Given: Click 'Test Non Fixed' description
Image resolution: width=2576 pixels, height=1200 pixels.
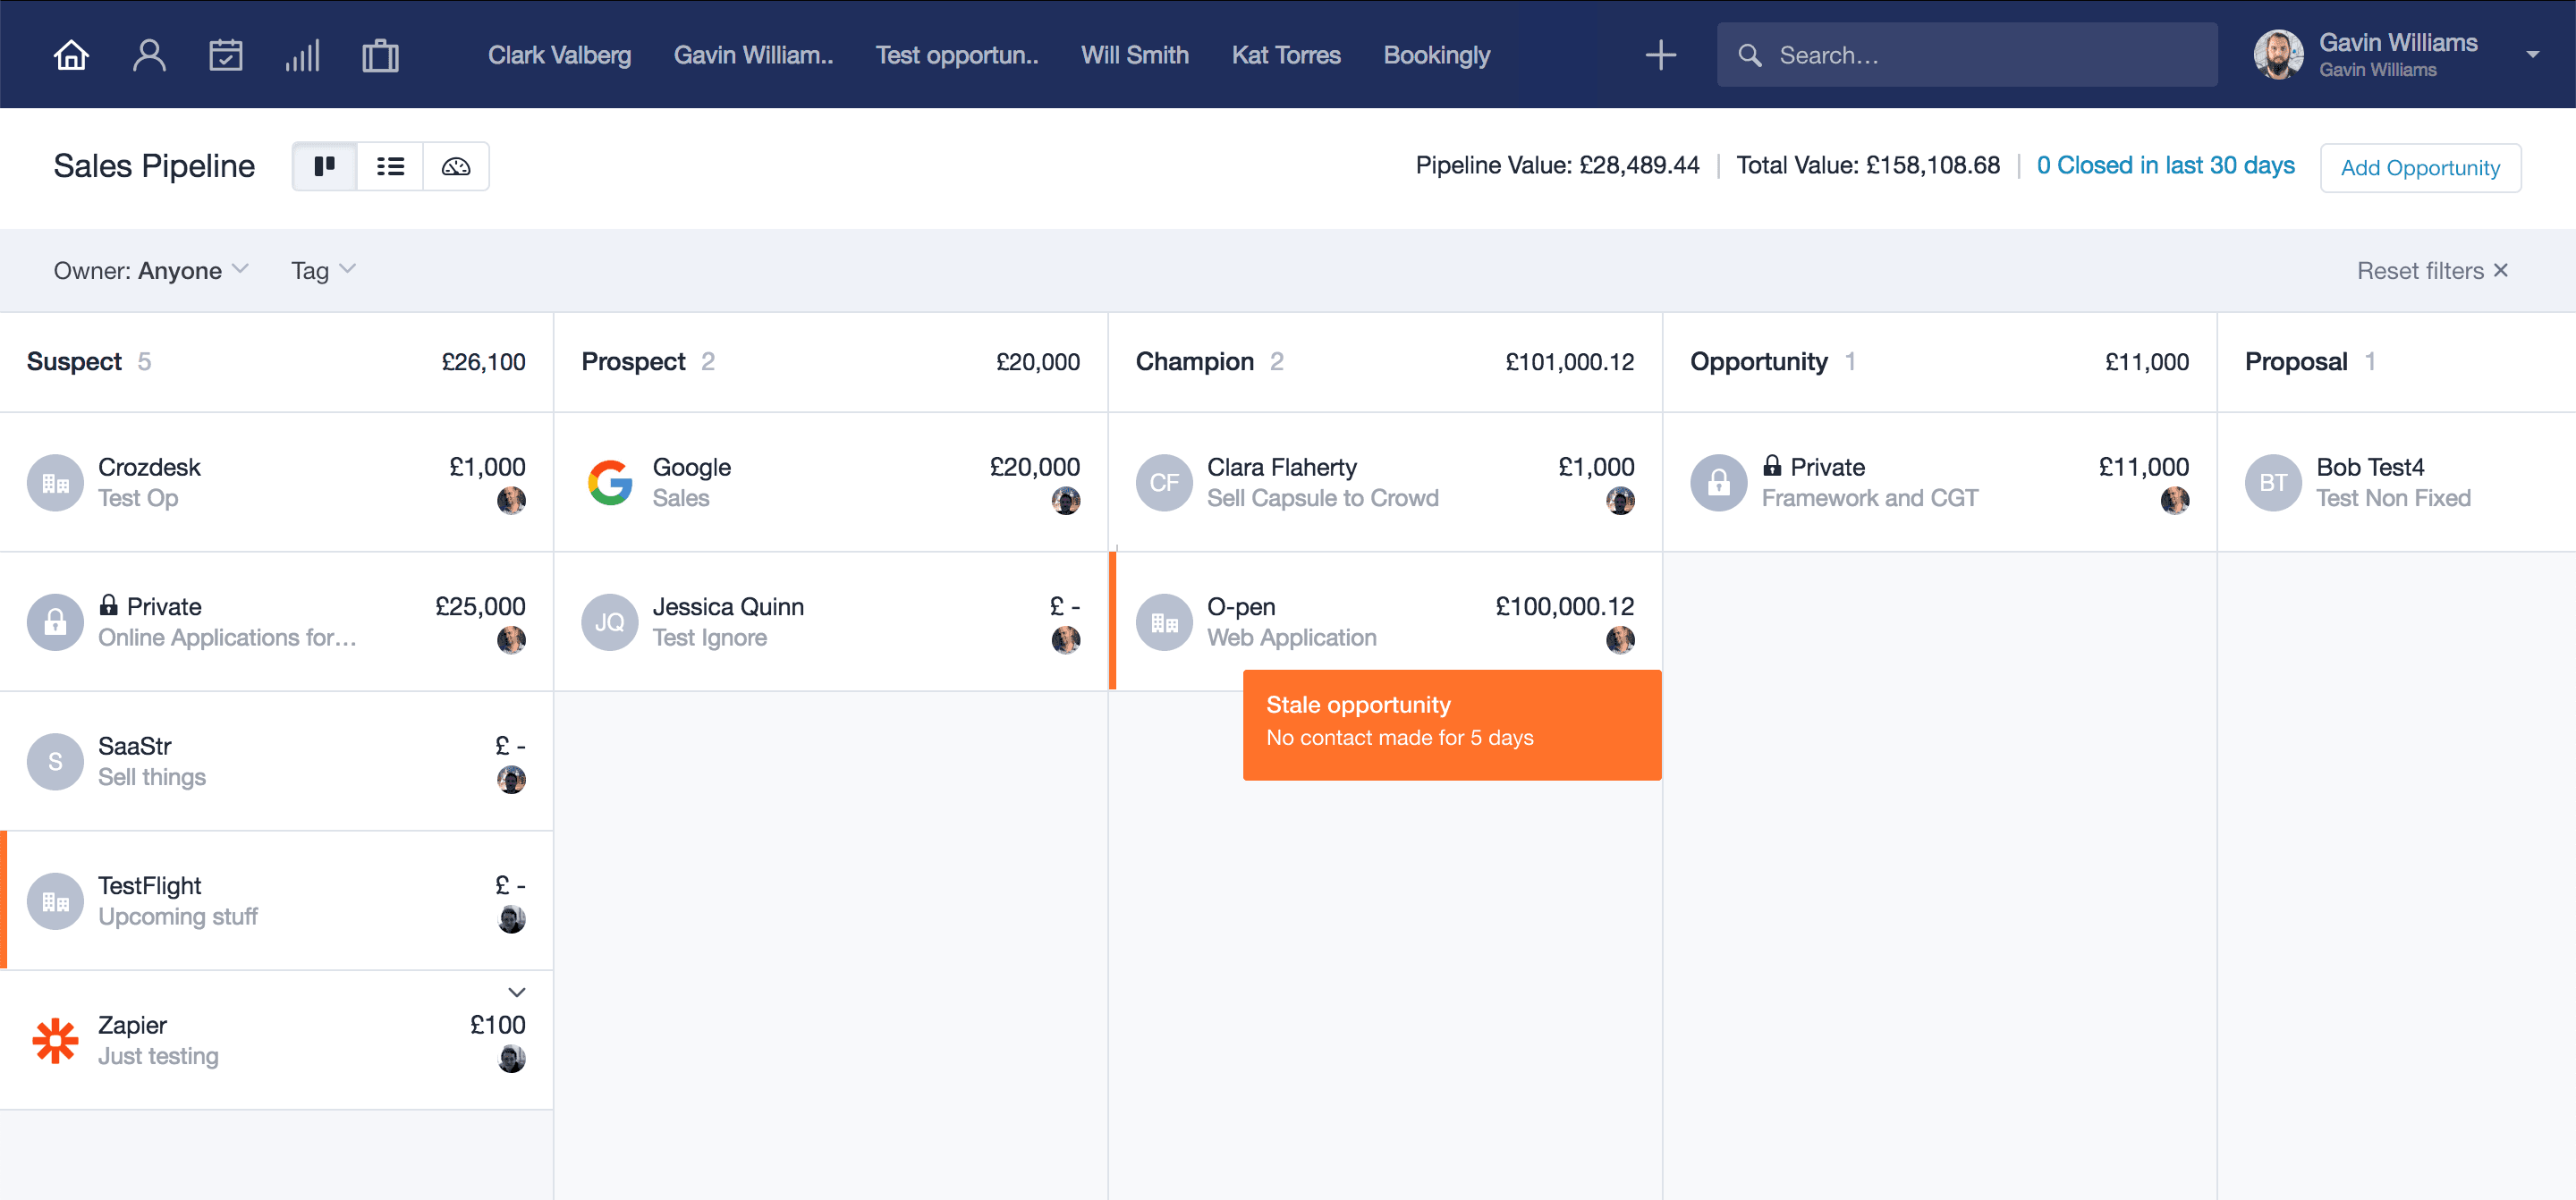Looking at the screenshot, I should (x=2393, y=498).
